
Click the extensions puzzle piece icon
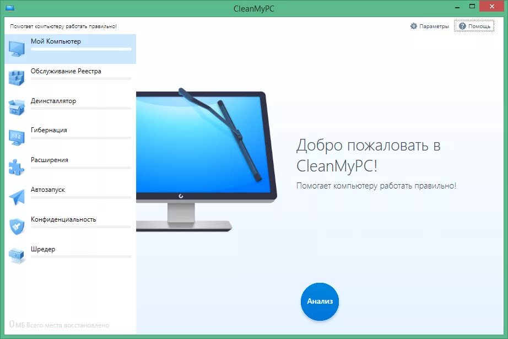point(17,168)
